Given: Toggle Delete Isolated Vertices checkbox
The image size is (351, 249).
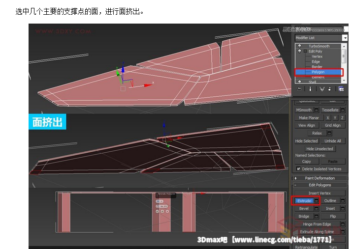Looking at the screenshot, I should tap(298, 169).
